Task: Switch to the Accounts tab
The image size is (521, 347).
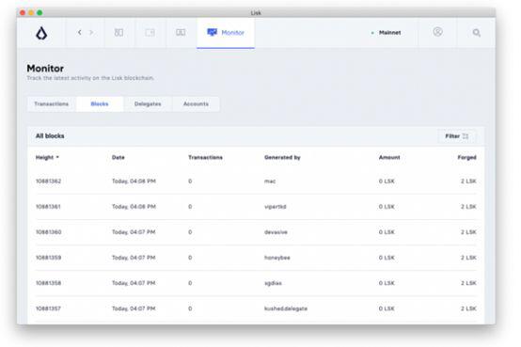Action: pyautogui.click(x=196, y=104)
